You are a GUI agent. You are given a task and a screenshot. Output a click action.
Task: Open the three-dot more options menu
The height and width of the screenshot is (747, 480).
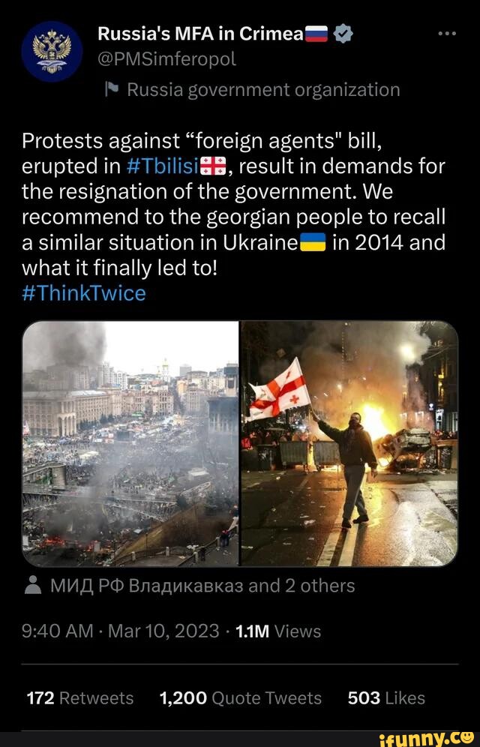pos(448,34)
